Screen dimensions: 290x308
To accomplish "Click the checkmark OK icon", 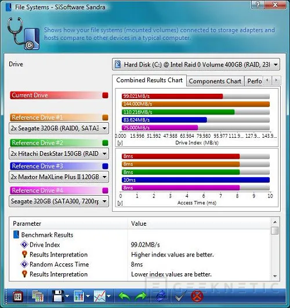I will [x=181, y=296].
